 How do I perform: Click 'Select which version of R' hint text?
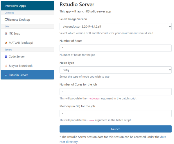coord(106,33)
